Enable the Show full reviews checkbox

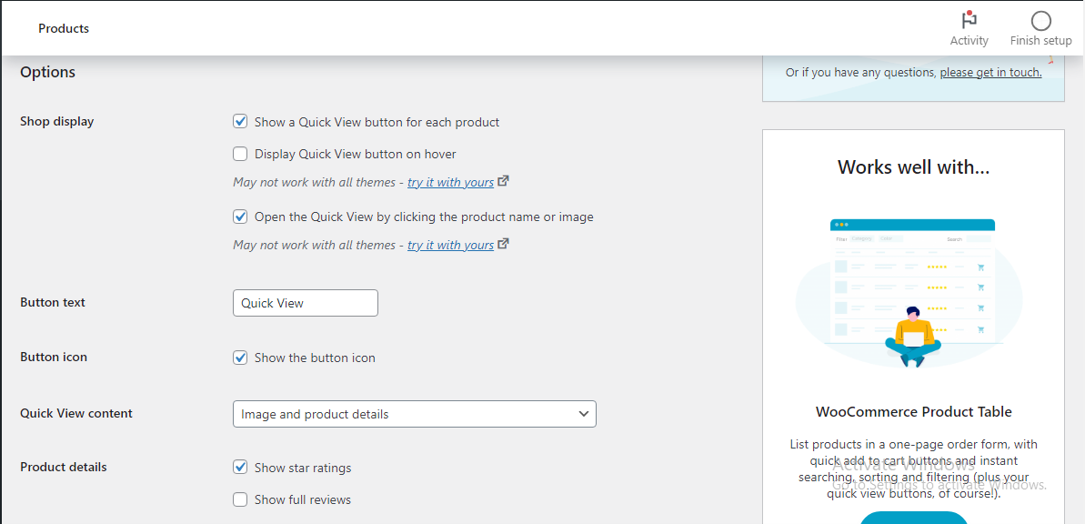240,499
